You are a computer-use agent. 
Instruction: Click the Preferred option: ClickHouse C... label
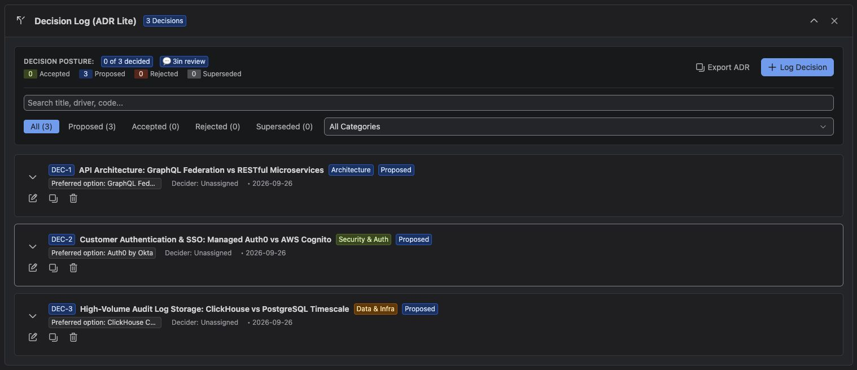coord(105,323)
